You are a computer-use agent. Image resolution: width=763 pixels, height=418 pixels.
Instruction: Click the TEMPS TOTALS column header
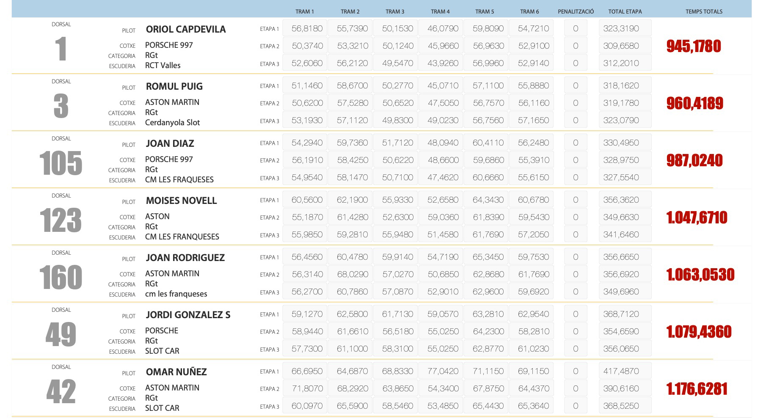704,11
